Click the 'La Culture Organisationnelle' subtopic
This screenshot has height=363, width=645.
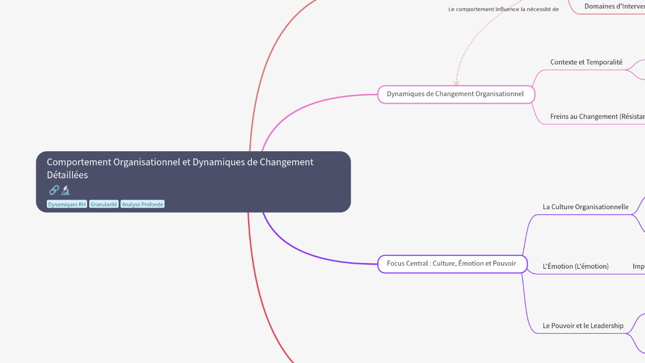585,206
